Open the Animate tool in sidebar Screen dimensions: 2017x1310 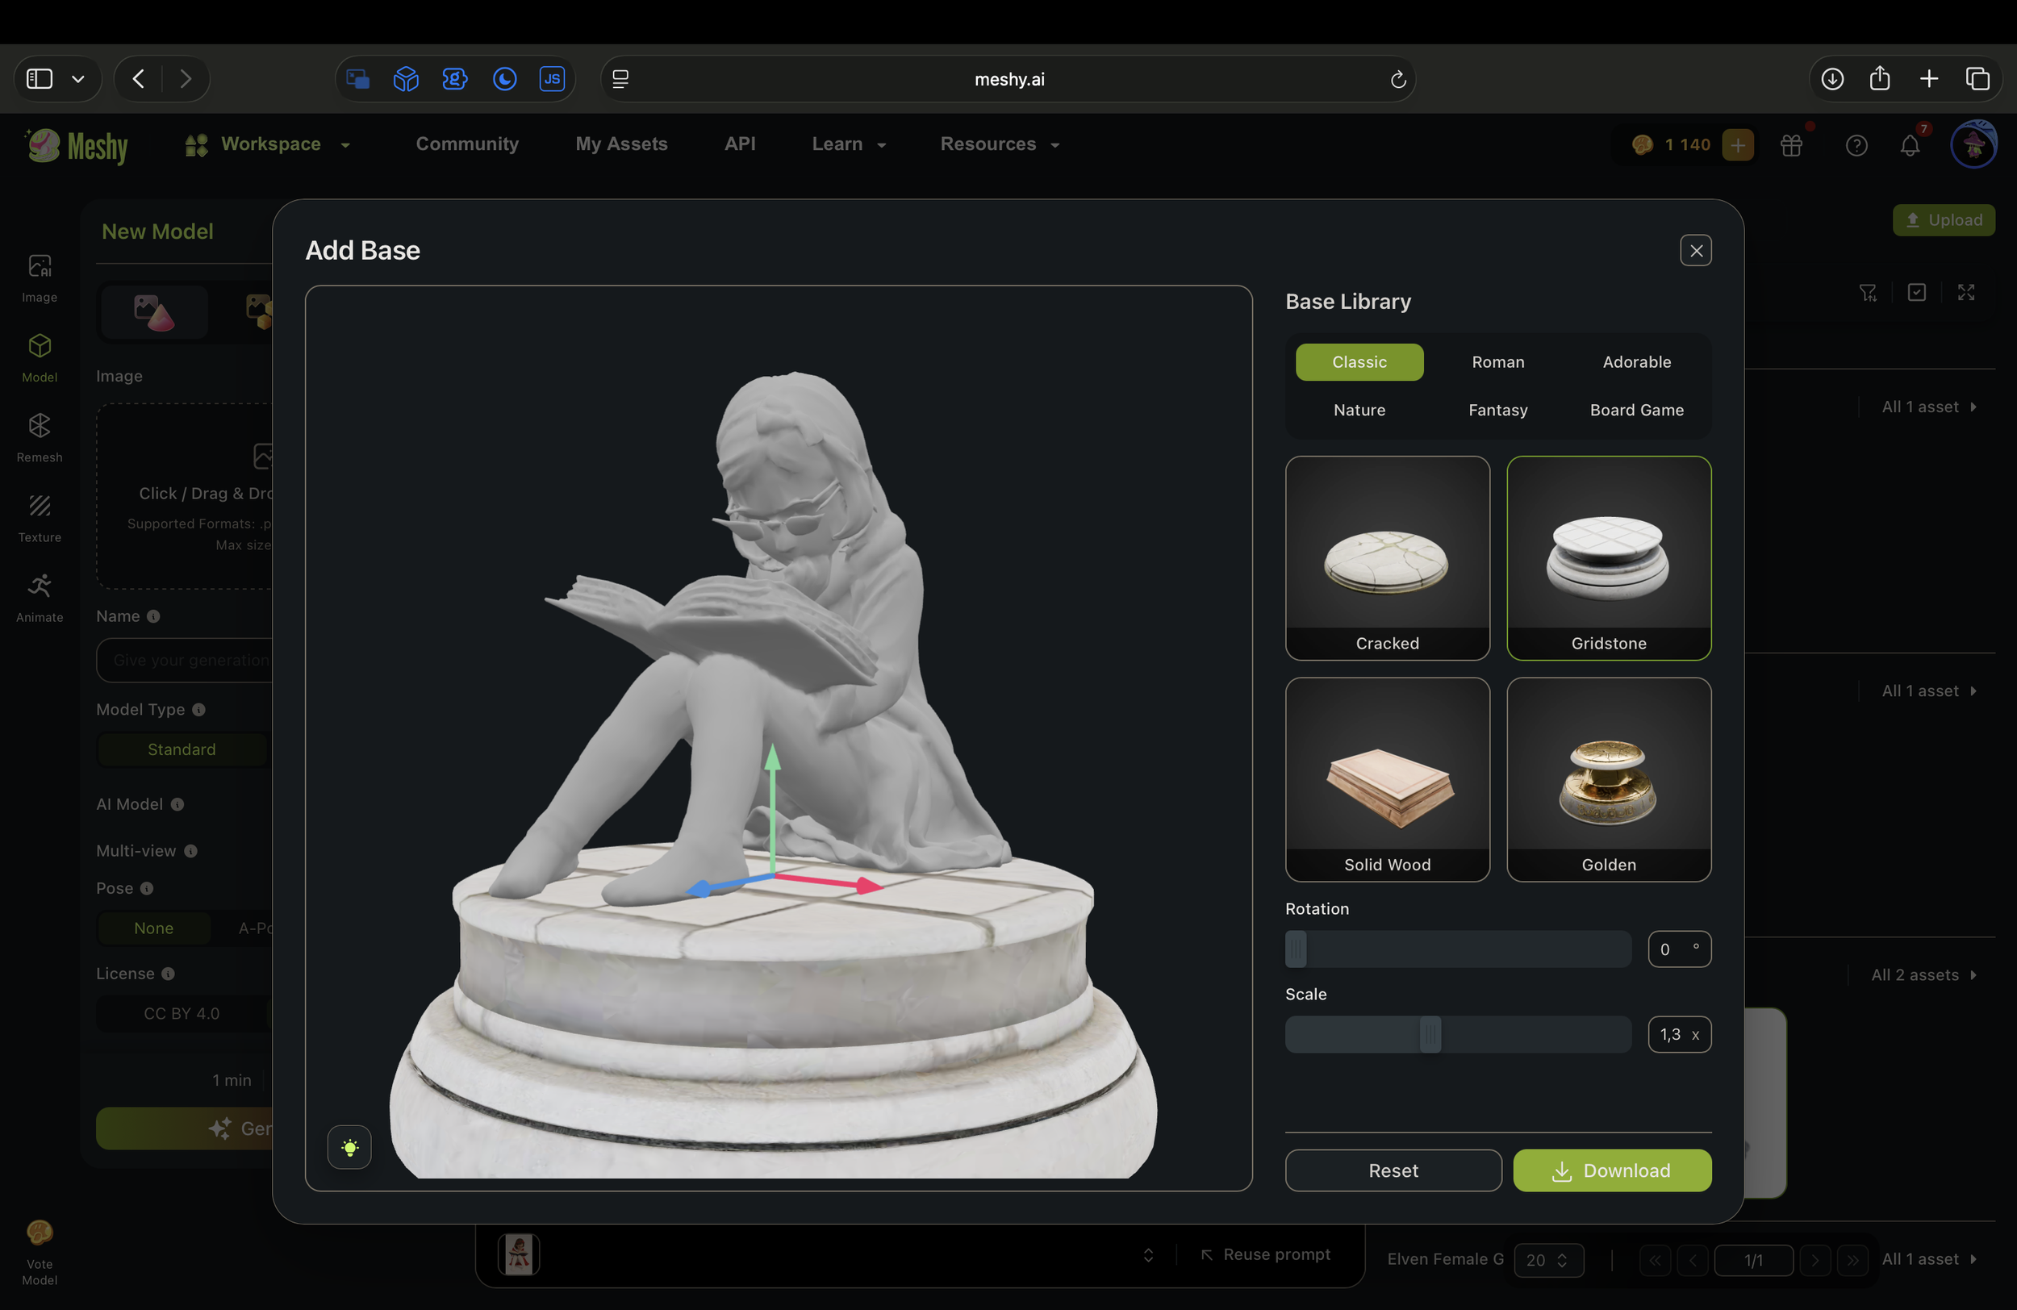click(x=40, y=597)
